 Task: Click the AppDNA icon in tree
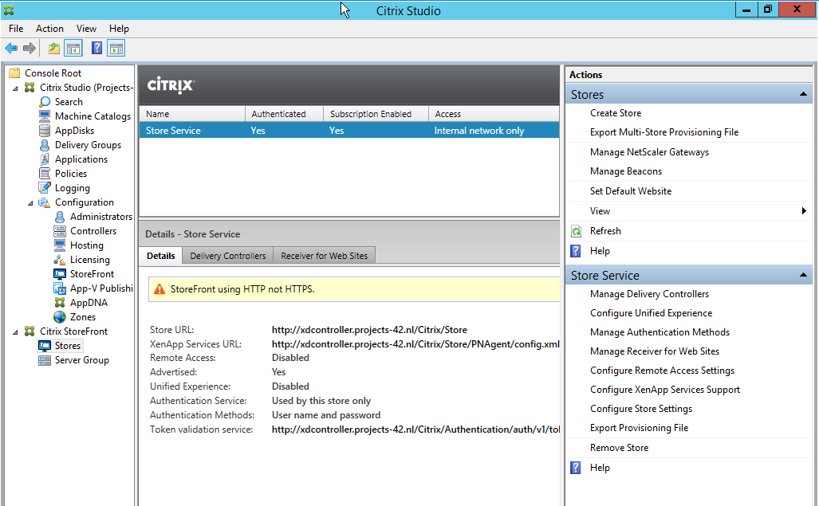tap(61, 303)
